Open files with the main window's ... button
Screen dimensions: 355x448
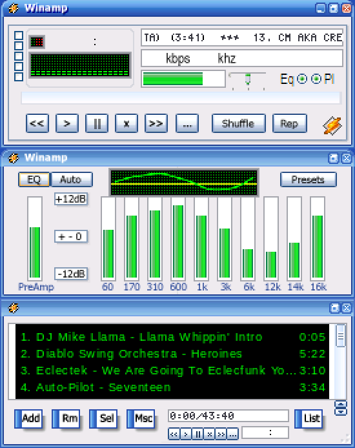click(187, 123)
